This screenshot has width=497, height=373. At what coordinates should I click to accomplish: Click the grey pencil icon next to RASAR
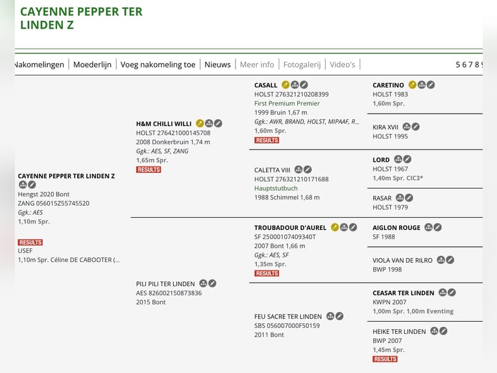[409, 198]
